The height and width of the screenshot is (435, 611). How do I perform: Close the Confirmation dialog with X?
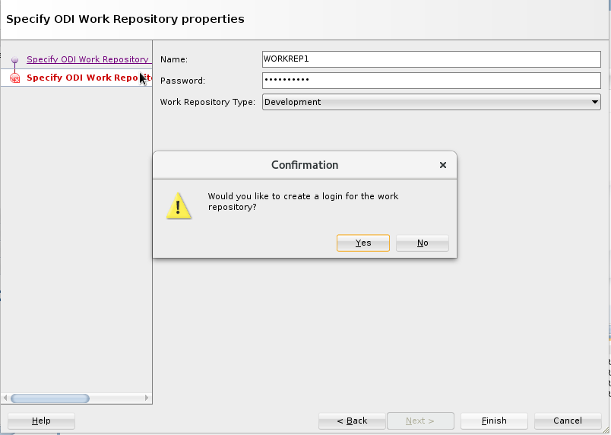pyautogui.click(x=442, y=165)
